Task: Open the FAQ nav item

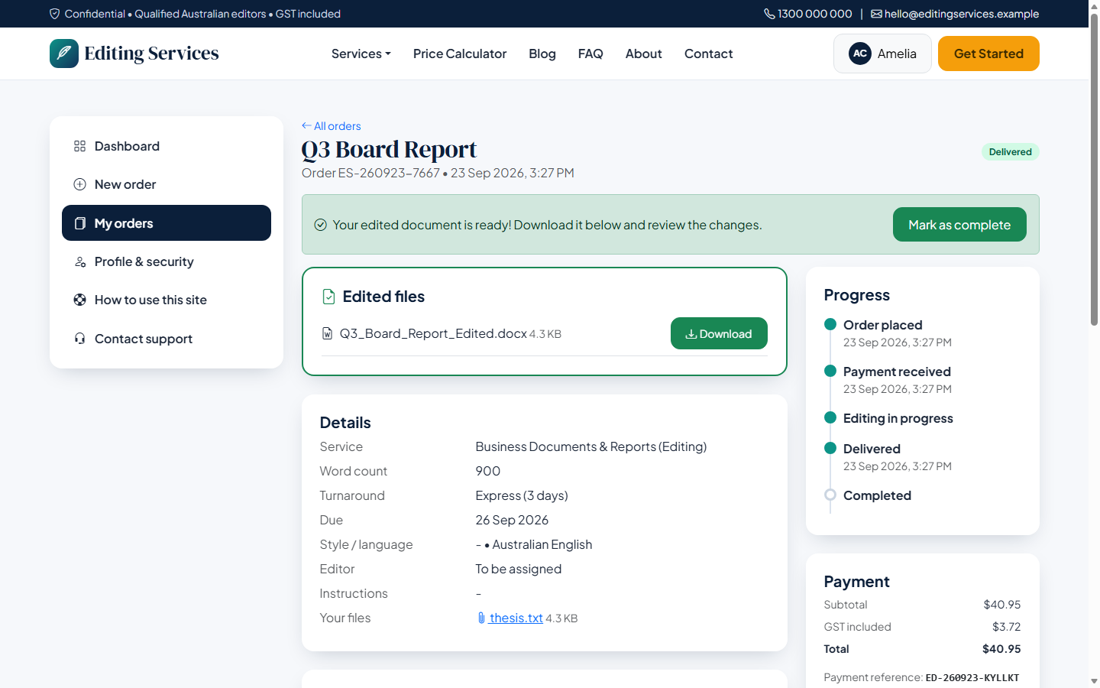Action: coord(590,54)
